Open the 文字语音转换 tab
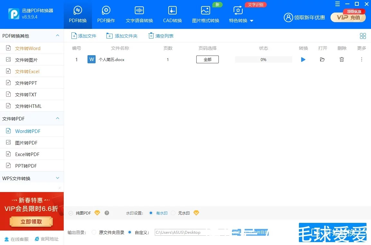 click(139, 14)
